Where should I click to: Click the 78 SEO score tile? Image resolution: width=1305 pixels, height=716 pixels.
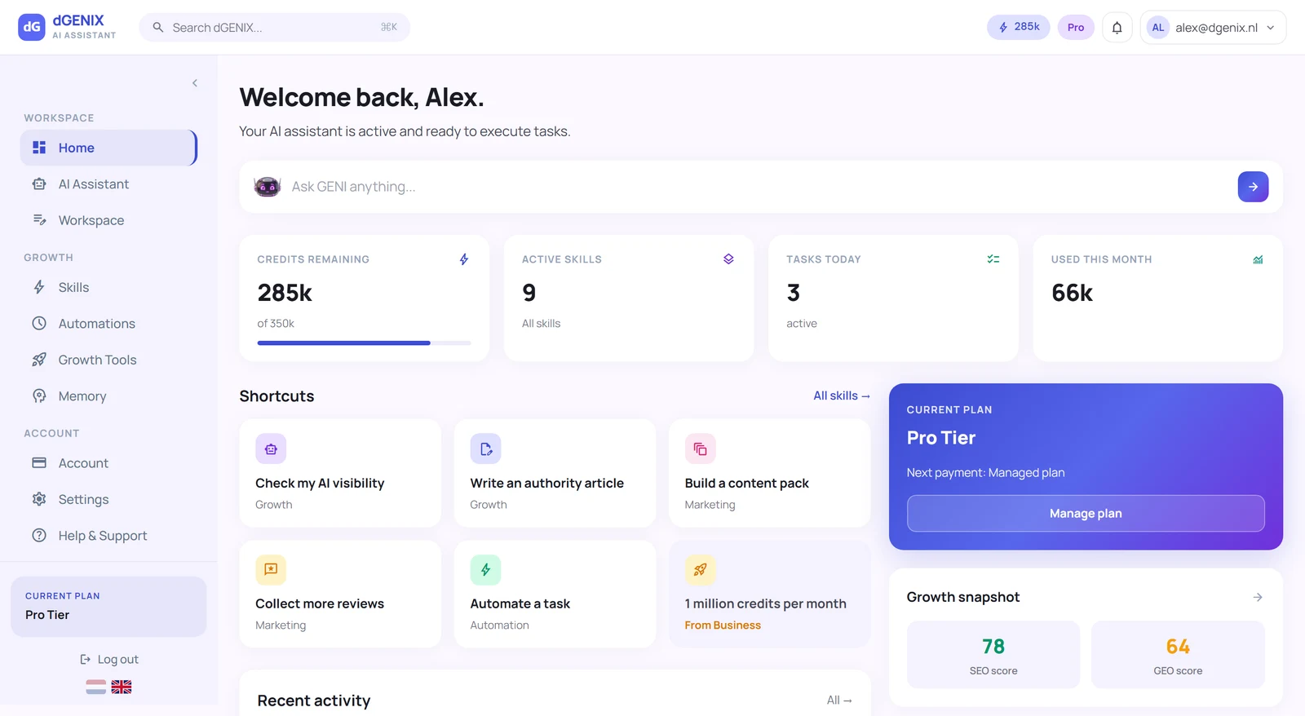993,655
